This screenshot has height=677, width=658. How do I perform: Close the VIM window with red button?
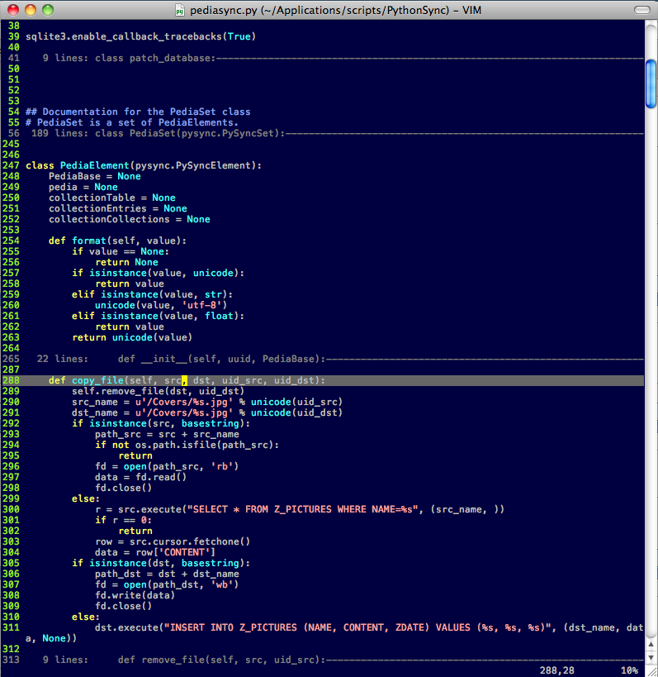pyautogui.click(x=12, y=10)
